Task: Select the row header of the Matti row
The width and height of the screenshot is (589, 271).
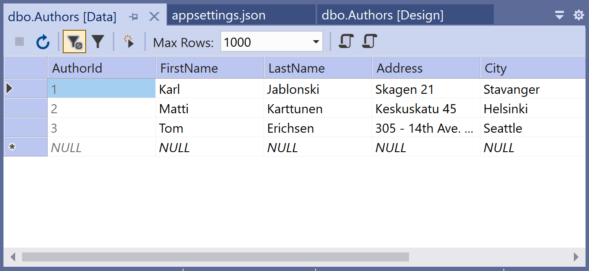Action: [26, 108]
